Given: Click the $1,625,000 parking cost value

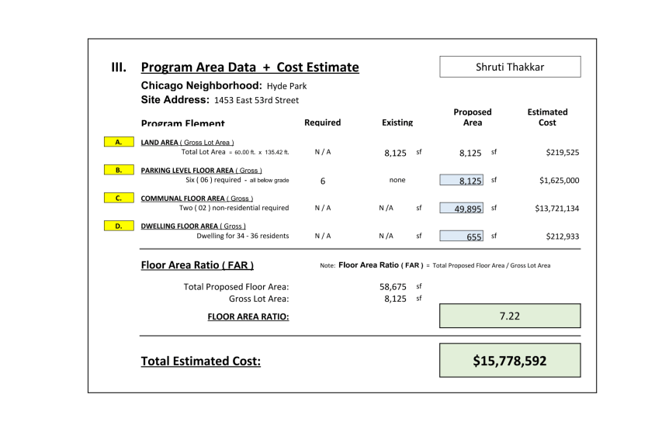Looking at the screenshot, I should [x=554, y=181].
